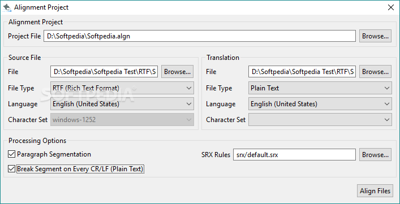
Task: Click the Translation Character Set label
Action: [x=226, y=120]
